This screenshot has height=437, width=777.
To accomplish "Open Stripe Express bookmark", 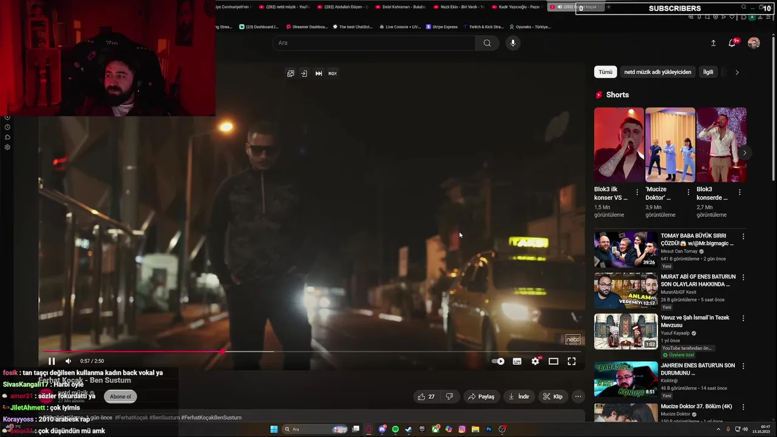I will [442, 27].
